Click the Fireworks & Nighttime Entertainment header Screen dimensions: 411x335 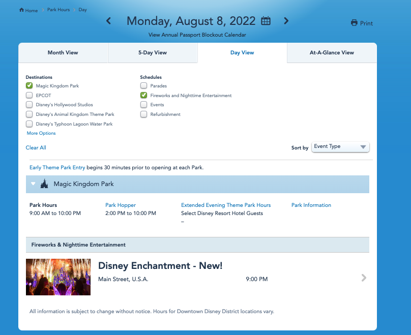point(78,245)
